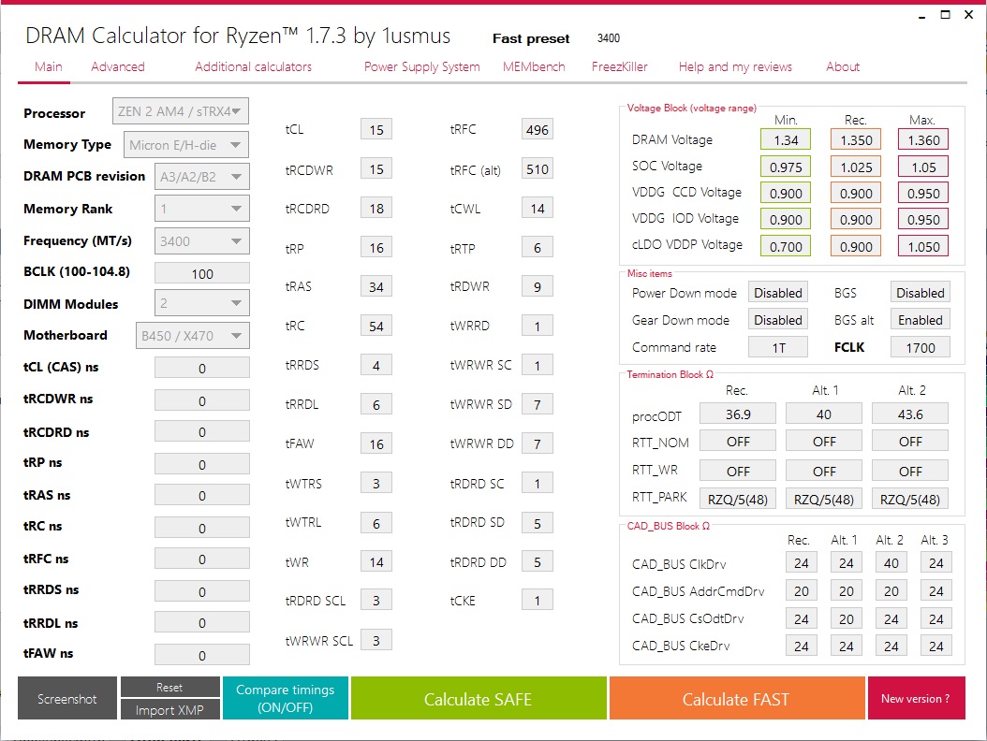
Task: Click the tRAS value 34
Action: pyautogui.click(x=376, y=287)
